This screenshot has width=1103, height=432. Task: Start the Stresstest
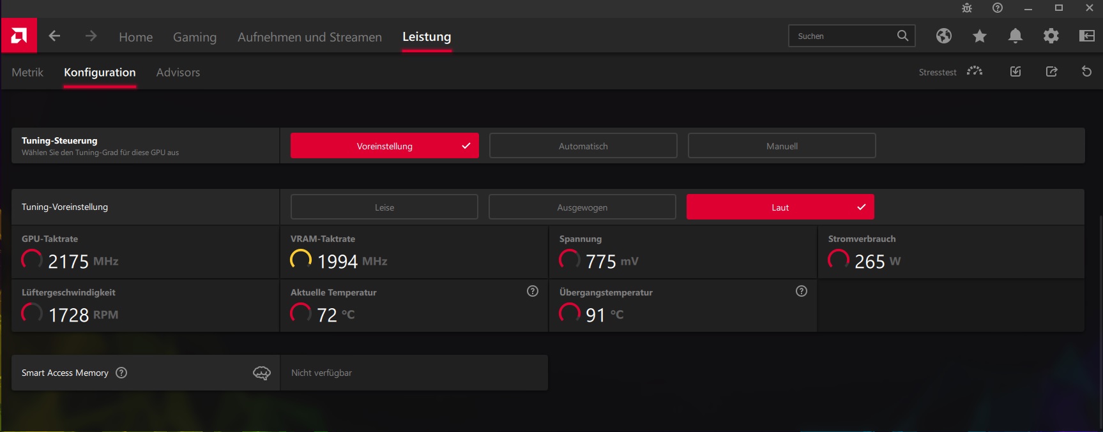tap(950, 71)
